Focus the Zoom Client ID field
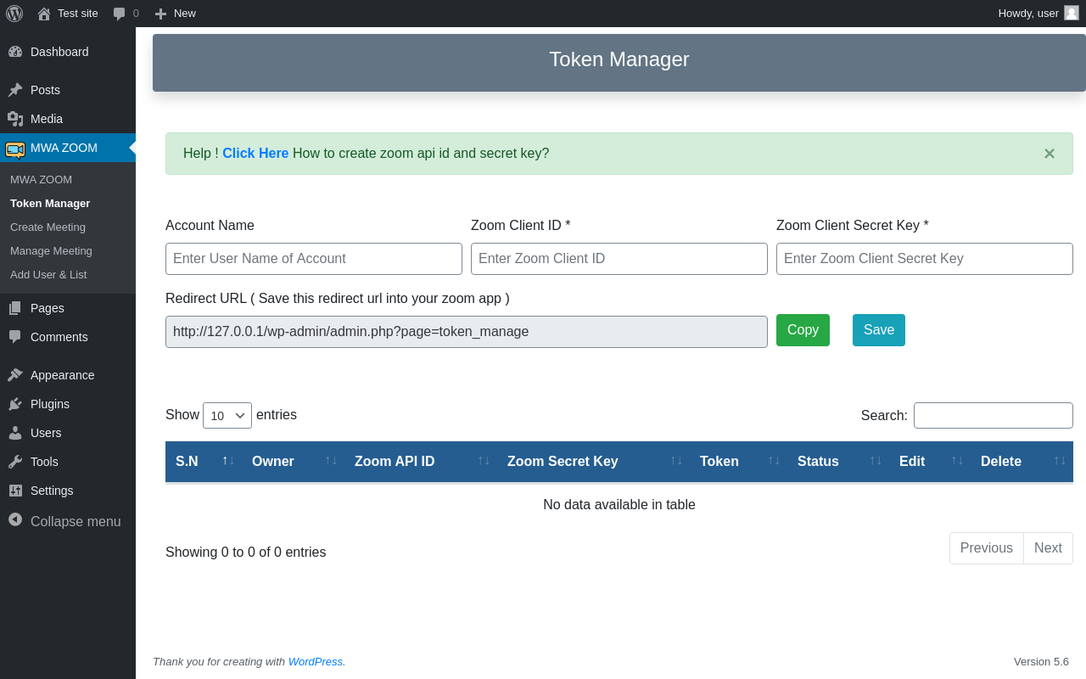Image resolution: width=1086 pixels, height=679 pixels. pyautogui.click(x=619, y=259)
